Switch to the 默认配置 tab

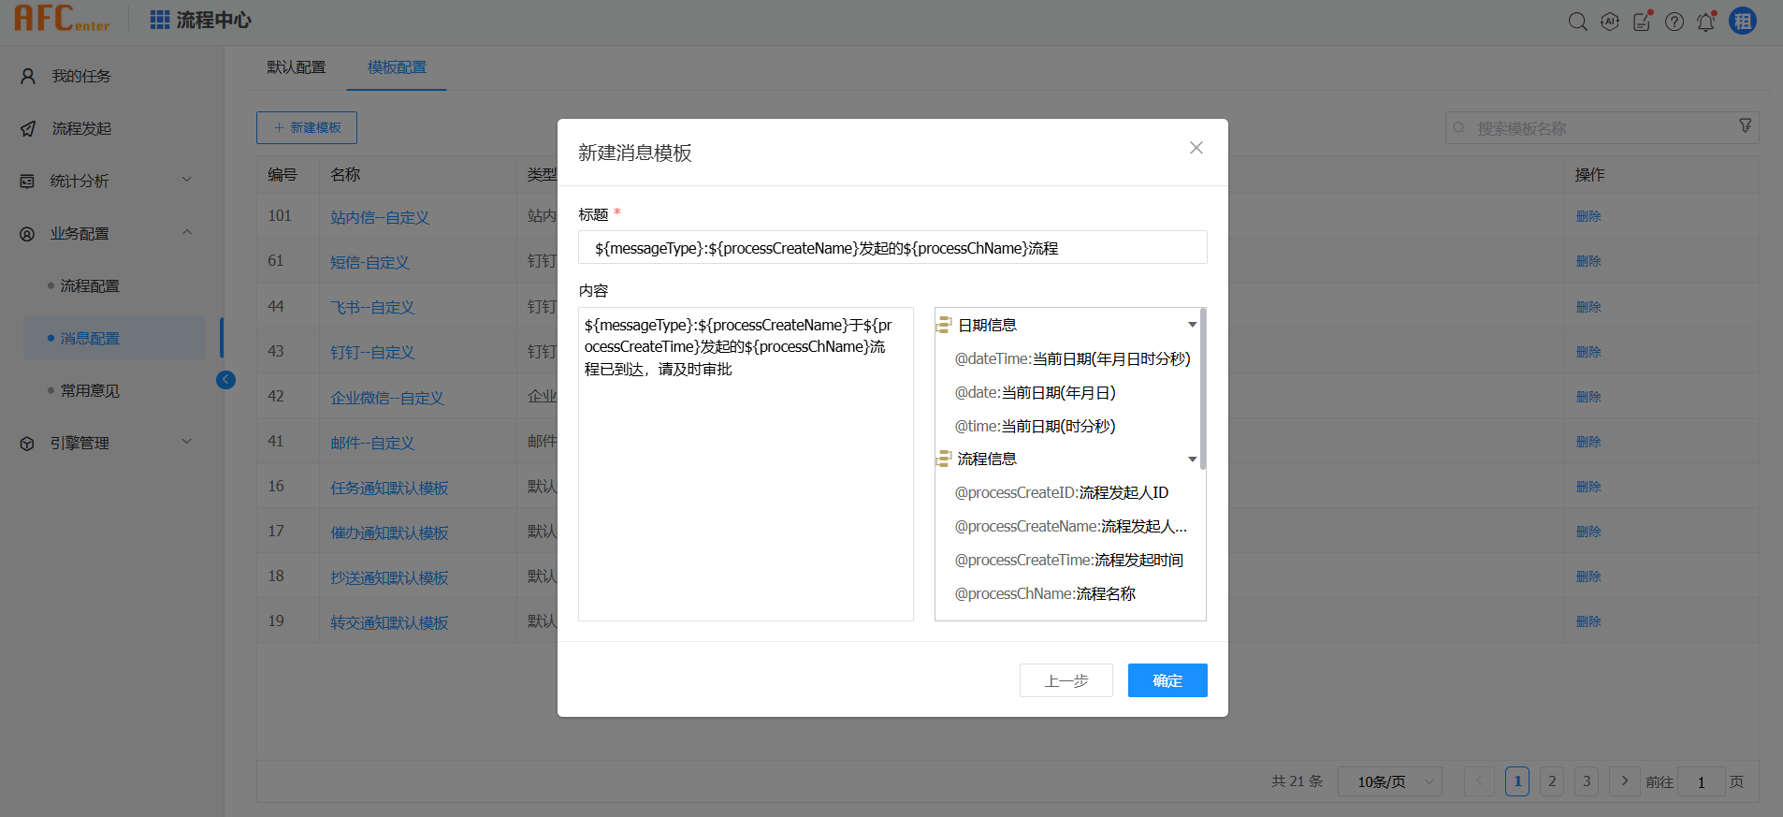[296, 67]
